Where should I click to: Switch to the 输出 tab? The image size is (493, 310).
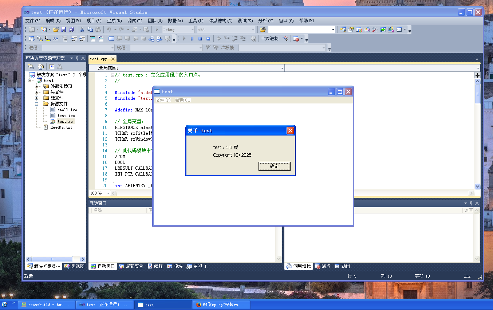(342, 266)
